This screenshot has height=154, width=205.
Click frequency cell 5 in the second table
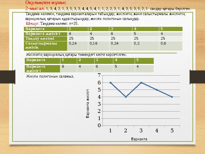(124, 68)
